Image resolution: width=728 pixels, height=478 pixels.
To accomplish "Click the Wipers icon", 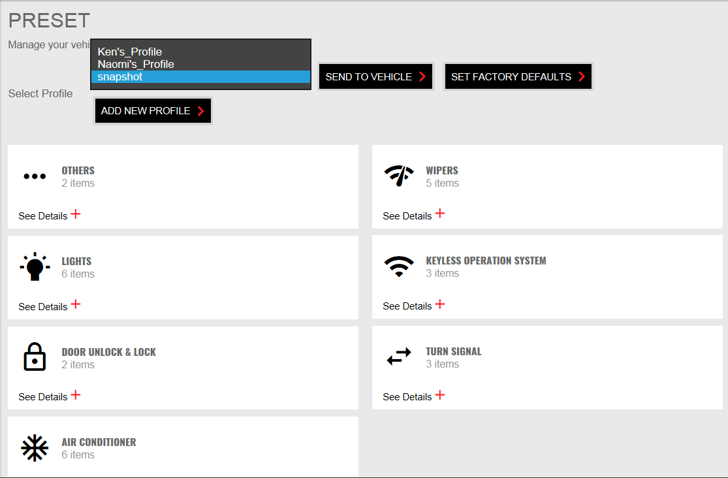I will coord(399,176).
